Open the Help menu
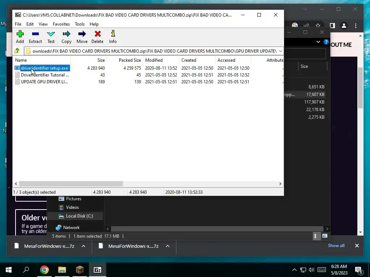The width and height of the screenshot is (370, 277). coord(94,24)
